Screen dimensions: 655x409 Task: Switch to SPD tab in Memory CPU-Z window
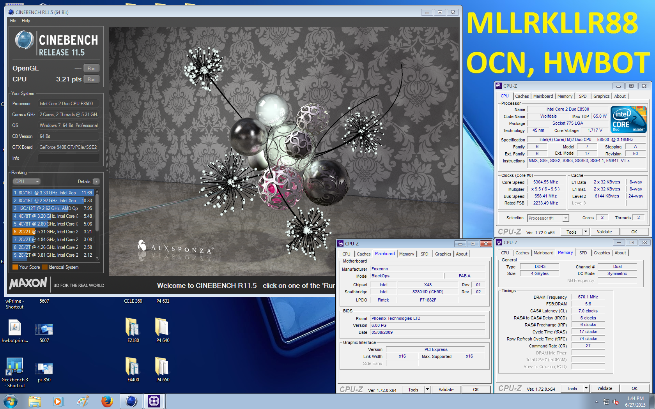click(583, 253)
